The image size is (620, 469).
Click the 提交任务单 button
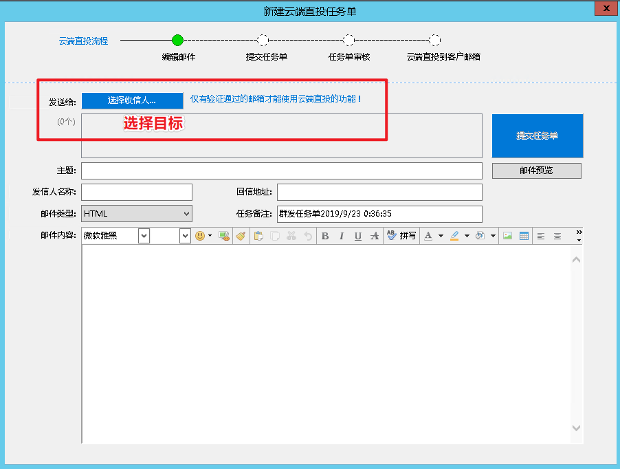(x=538, y=135)
